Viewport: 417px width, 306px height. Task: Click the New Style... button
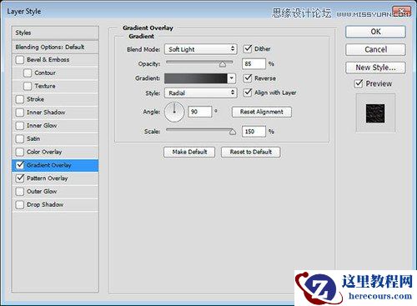click(375, 68)
